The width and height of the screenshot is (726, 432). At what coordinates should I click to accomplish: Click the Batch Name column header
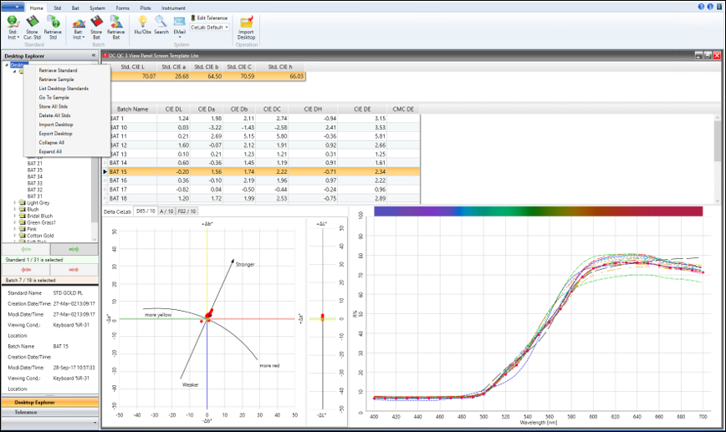132,109
